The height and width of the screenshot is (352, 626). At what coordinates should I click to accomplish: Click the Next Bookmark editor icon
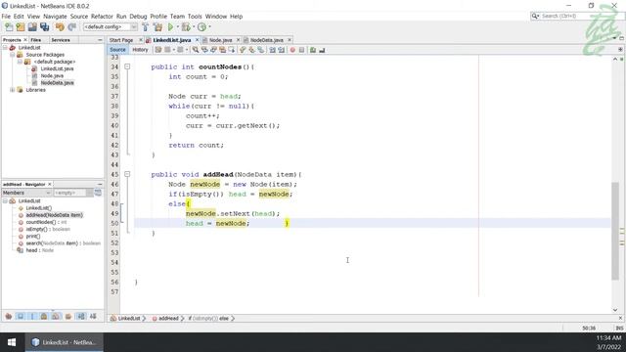coord(251,50)
